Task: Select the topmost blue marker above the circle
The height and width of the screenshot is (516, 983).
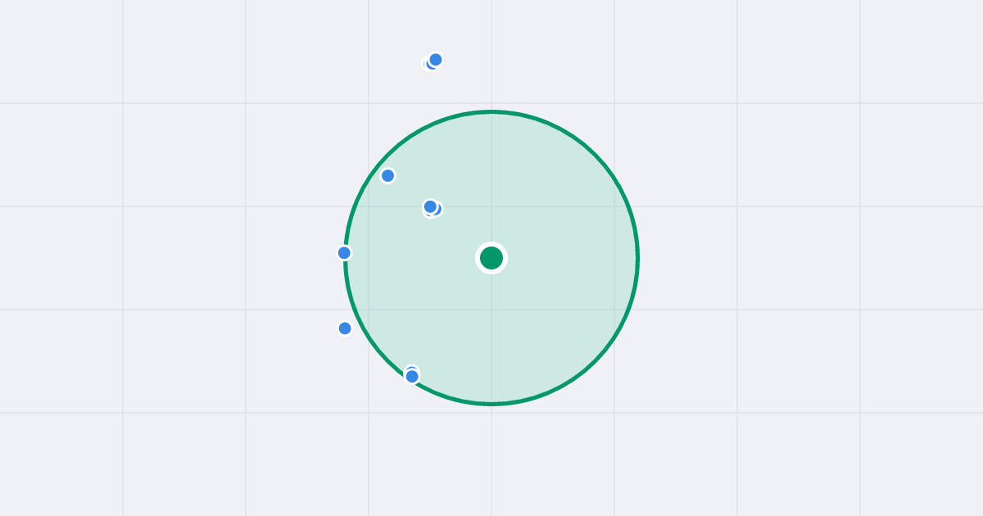Action: [x=436, y=60]
